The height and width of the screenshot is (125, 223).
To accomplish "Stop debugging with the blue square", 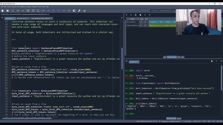I will point(69,11).
